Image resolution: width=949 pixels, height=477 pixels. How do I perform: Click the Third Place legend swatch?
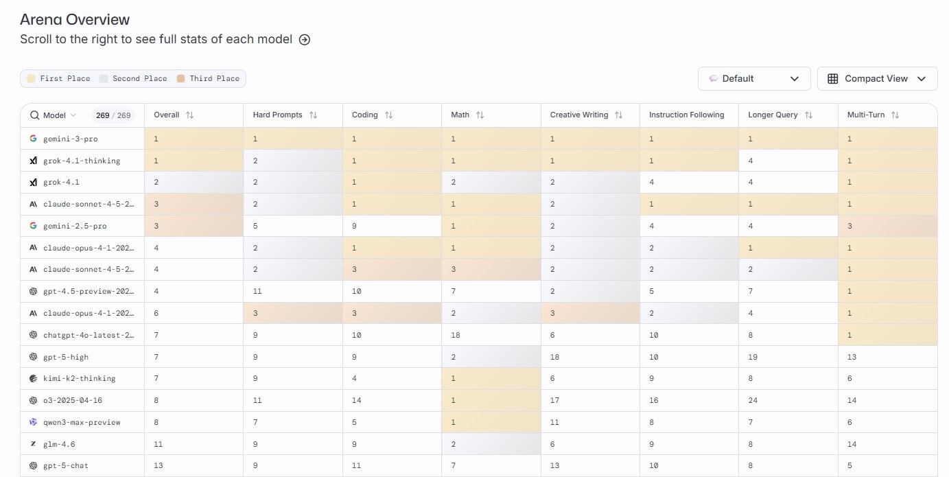click(x=181, y=79)
